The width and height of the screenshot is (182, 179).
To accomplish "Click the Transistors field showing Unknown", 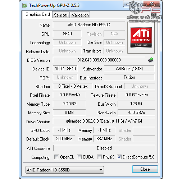I will 114,51.
